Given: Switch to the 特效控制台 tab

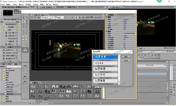Looking at the screenshot, I should [60, 7].
